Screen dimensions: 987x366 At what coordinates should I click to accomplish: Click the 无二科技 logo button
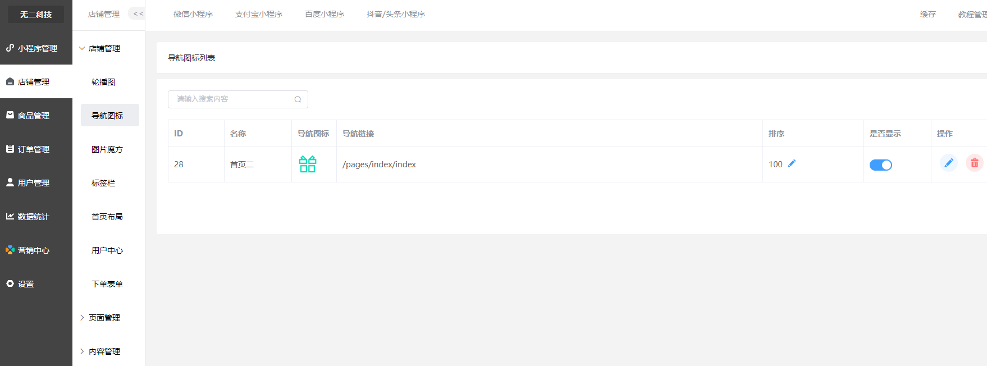[36, 15]
